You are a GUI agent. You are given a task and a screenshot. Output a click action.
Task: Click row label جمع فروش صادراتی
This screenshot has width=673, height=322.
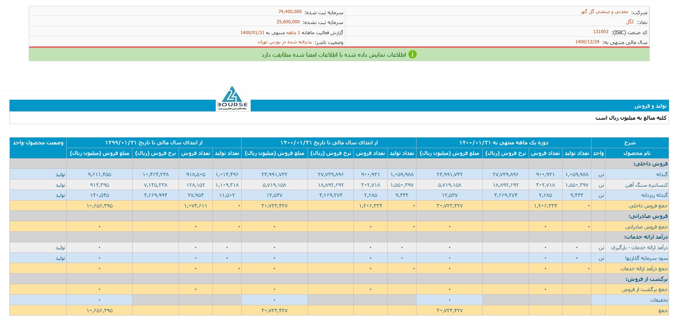[x=646, y=227]
